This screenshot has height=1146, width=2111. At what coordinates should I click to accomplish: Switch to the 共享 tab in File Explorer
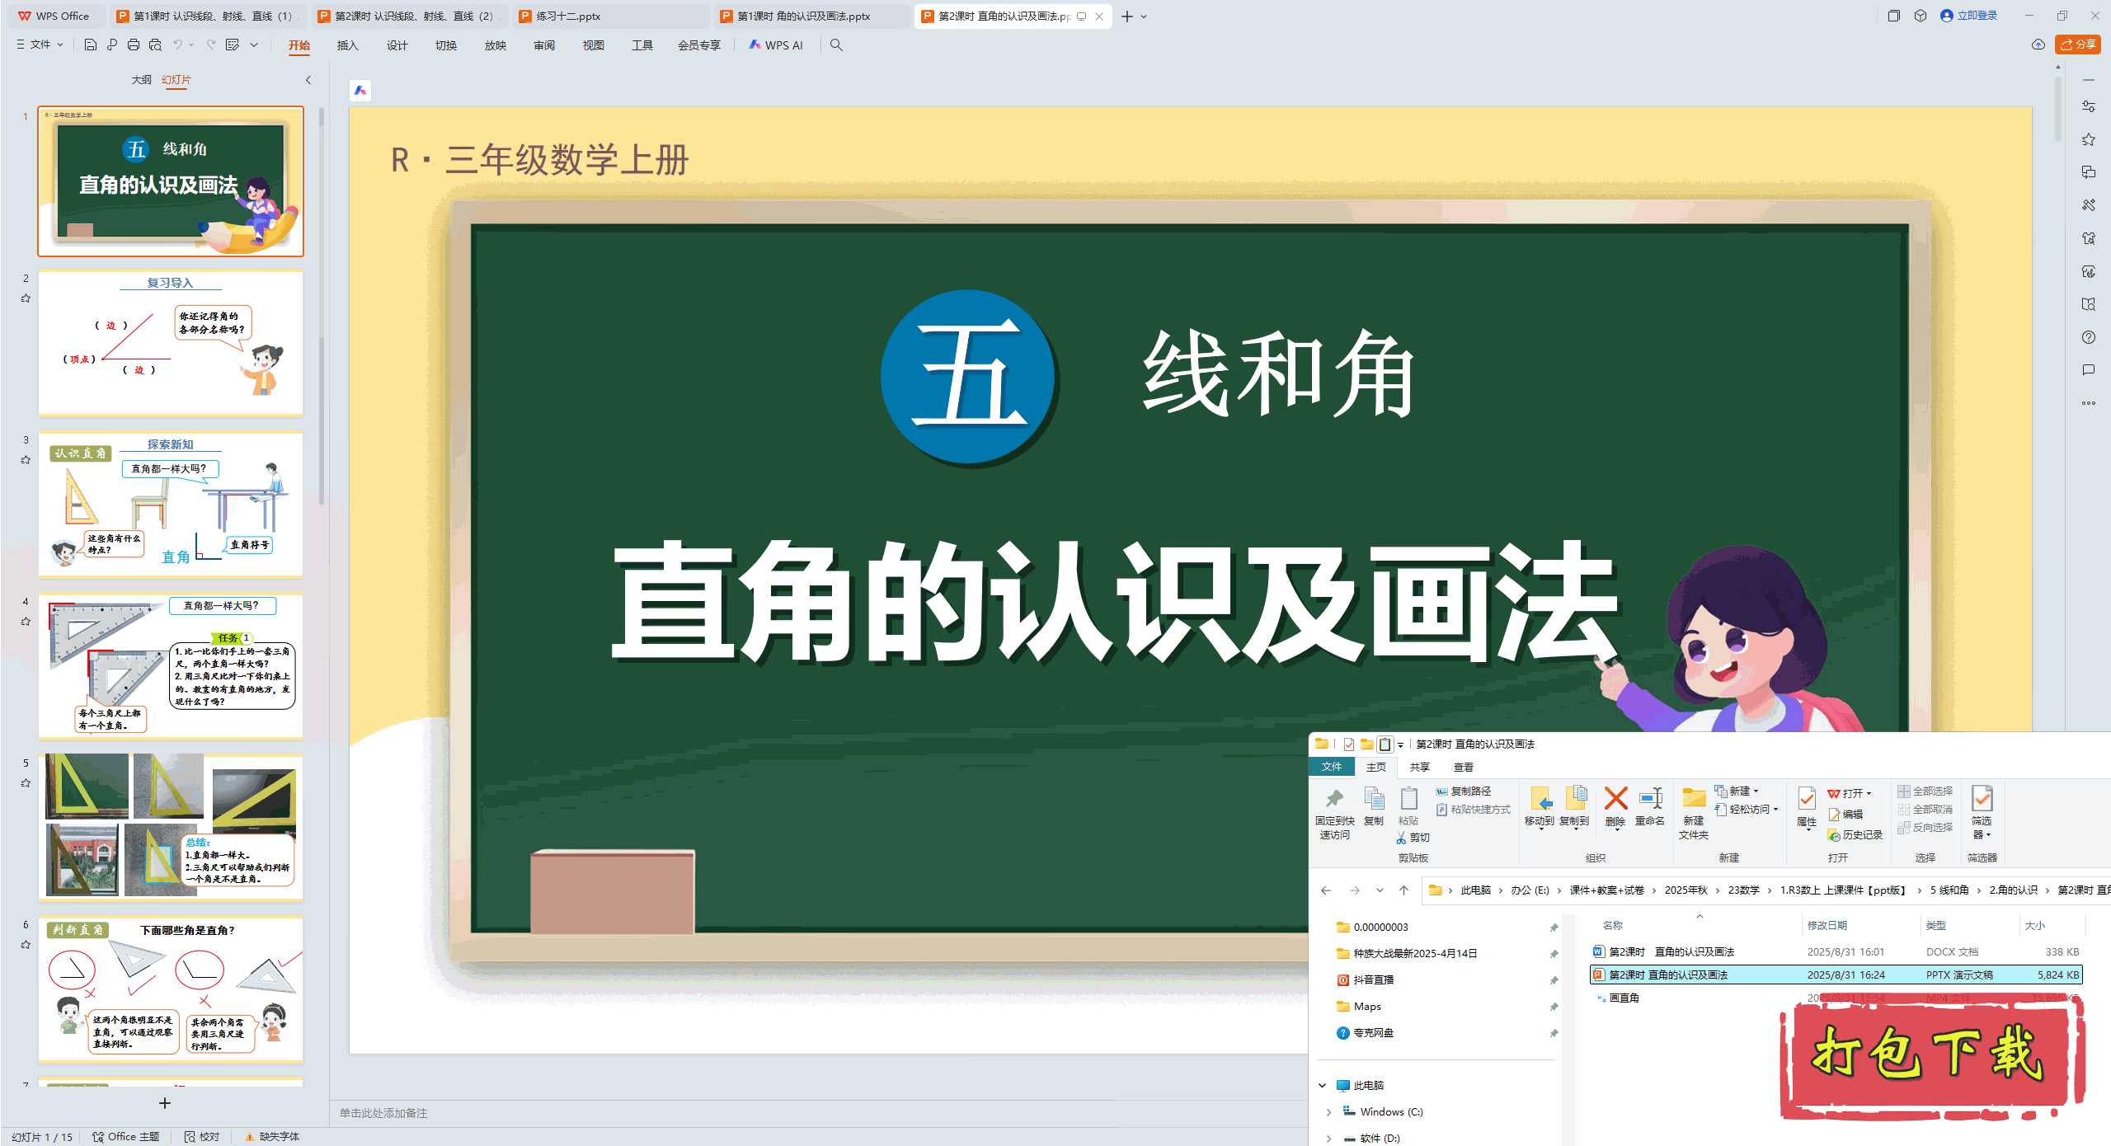tap(1420, 767)
